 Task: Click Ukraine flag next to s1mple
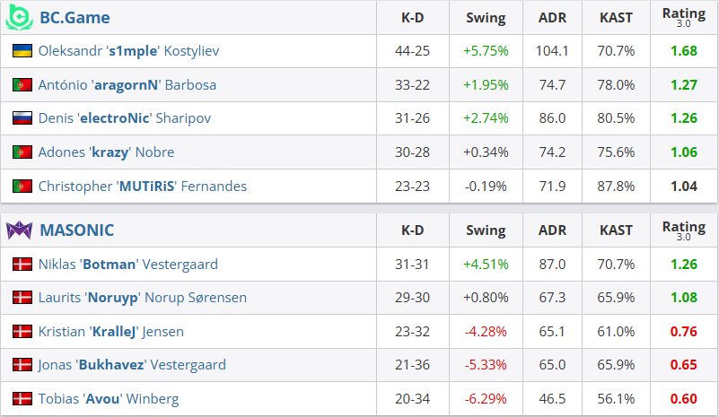tap(22, 50)
